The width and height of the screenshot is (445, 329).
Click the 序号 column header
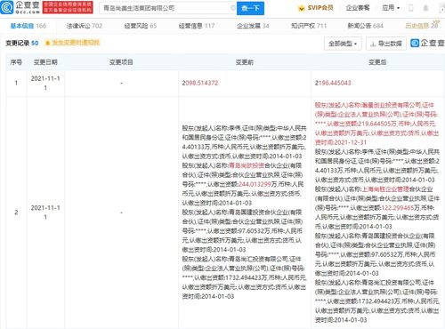[16, 62]
